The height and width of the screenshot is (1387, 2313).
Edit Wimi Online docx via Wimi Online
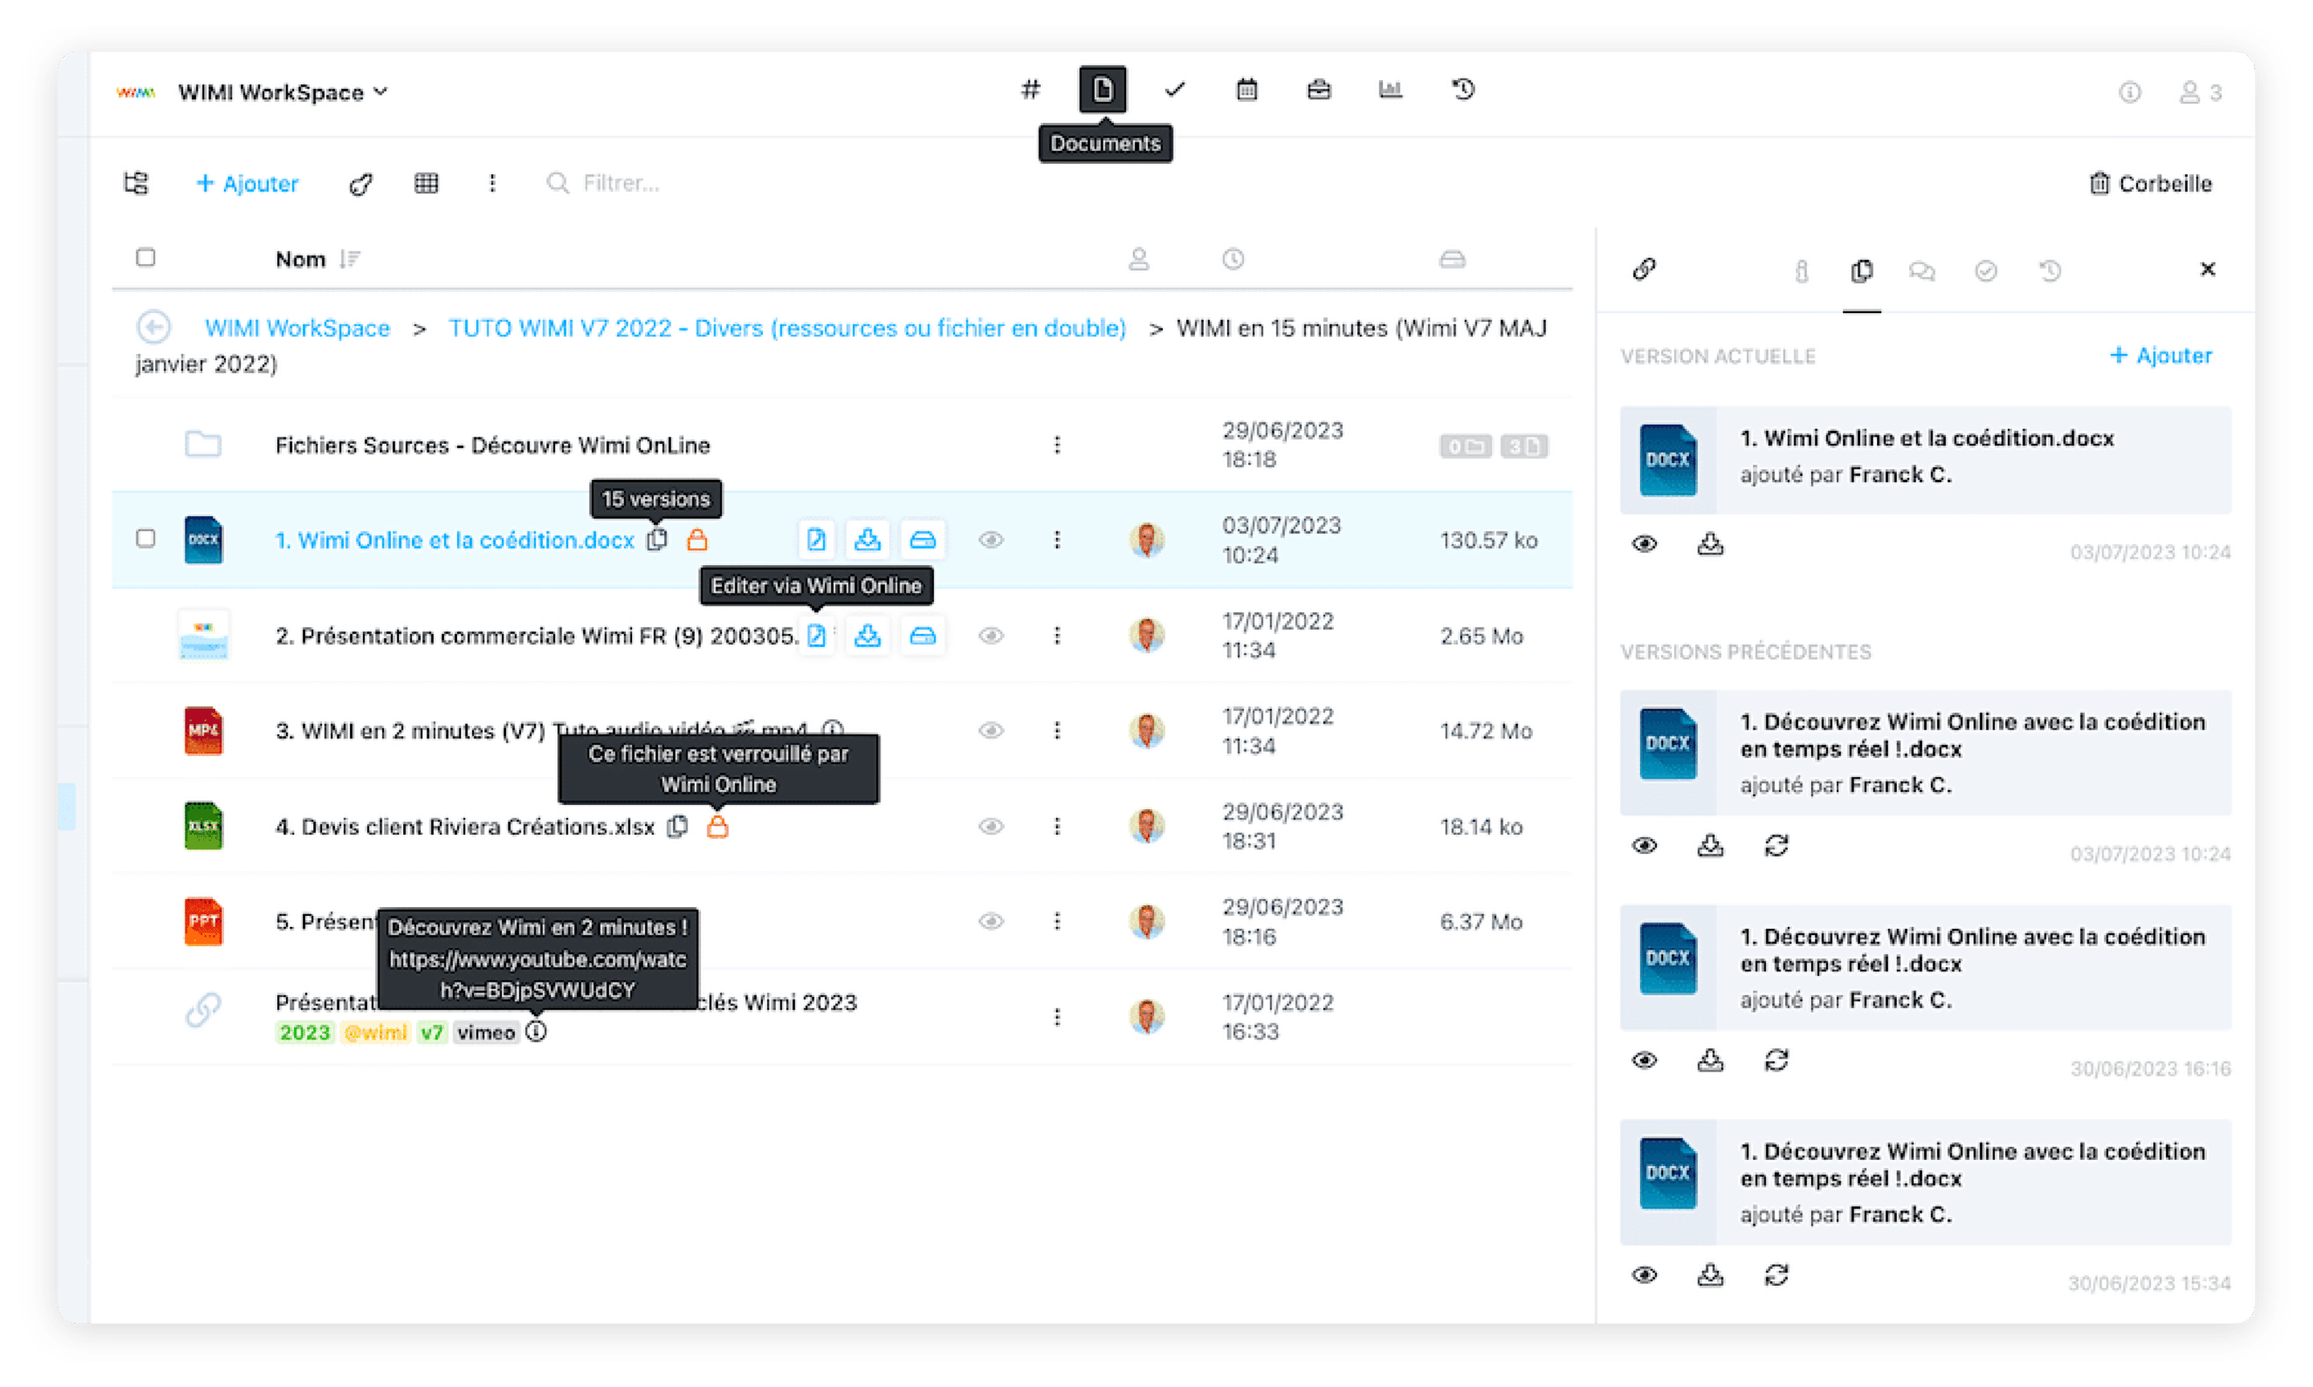point(815,539)
